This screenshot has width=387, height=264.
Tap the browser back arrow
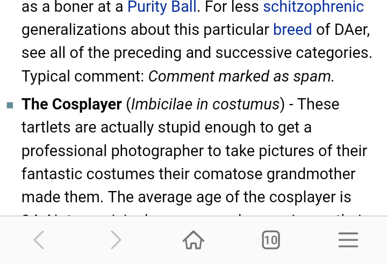[x=39, y=240]
